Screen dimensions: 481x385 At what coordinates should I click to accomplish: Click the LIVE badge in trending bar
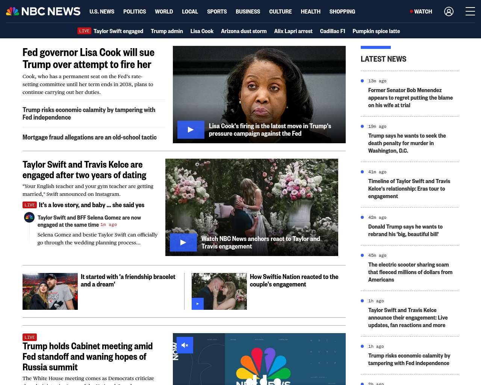point(84,31)
